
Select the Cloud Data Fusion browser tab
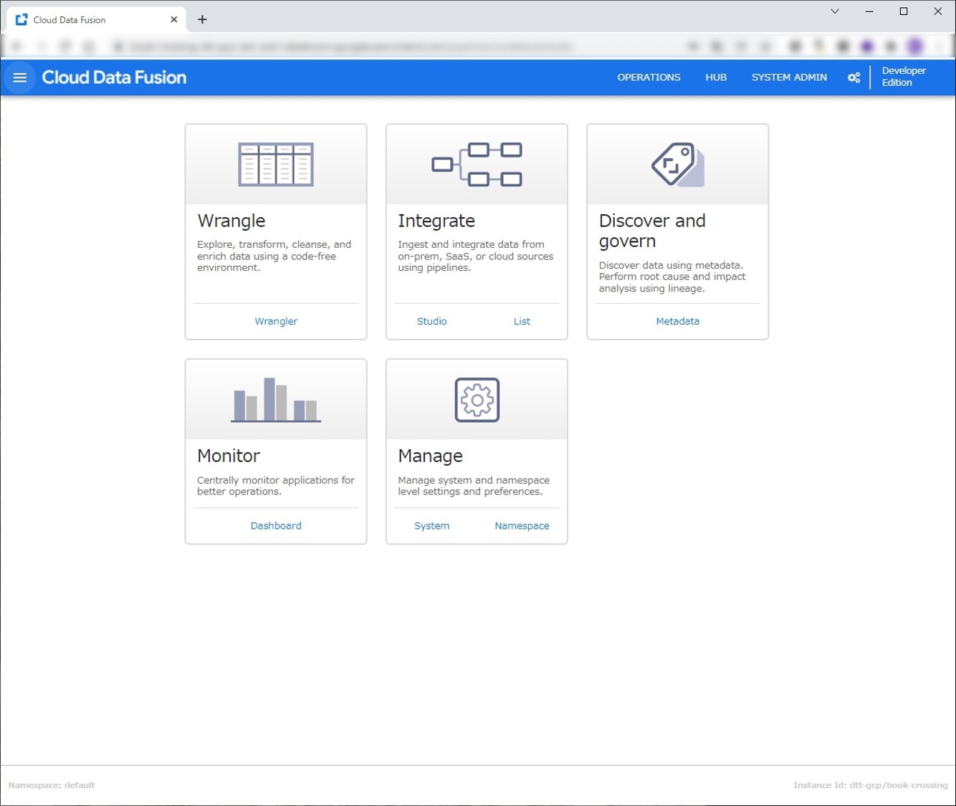[96, 20]
